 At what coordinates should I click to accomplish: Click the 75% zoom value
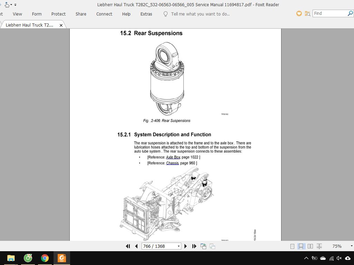pos(337,246)
